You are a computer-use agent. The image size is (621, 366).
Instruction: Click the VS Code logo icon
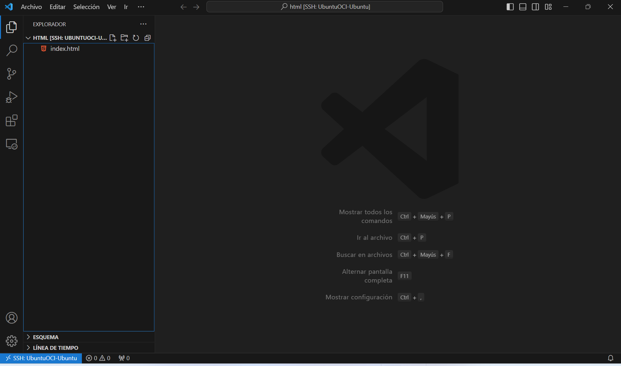click(x=9, y=6)
